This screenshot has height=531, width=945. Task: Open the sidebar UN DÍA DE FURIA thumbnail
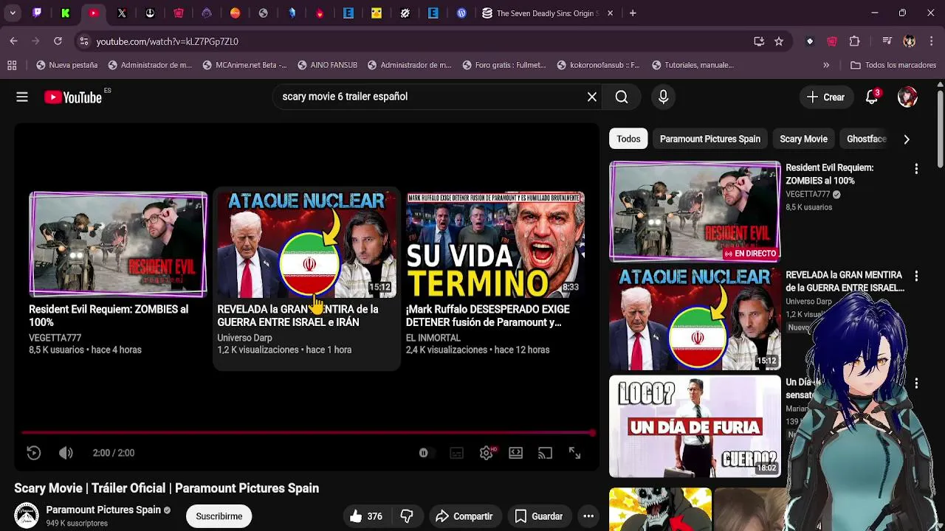click(x=695, y=426)
